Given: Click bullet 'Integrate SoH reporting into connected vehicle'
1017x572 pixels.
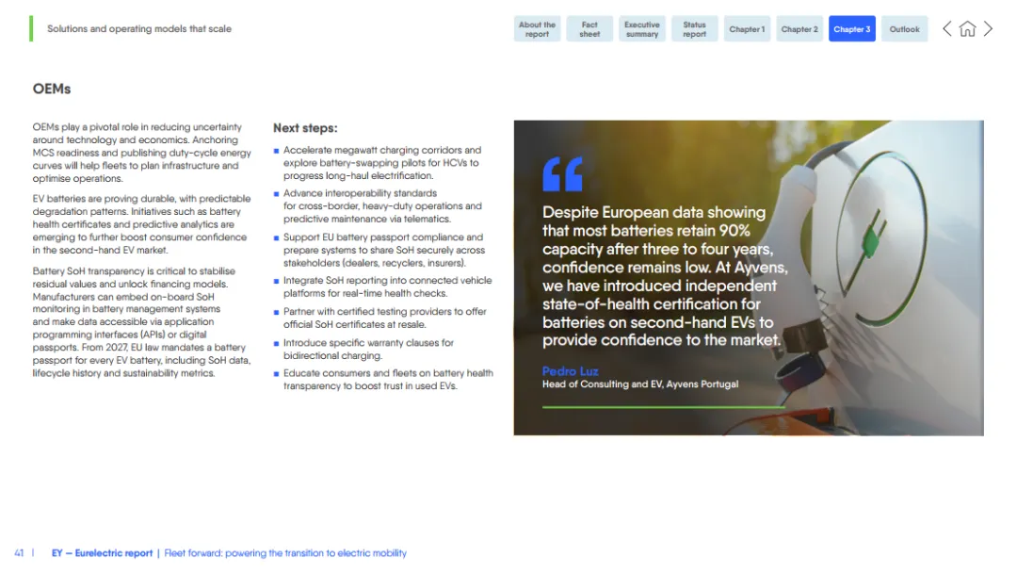Looking at the screenshot, I should 387,287.
